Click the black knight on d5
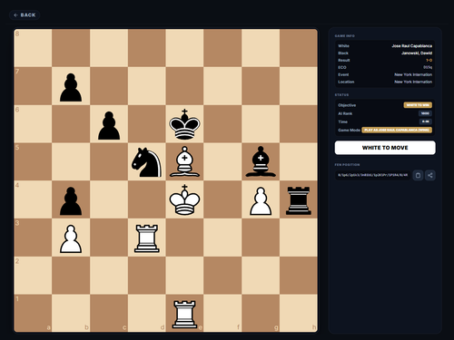This screenshot has height=340, width=454. (x=147, y=162)
